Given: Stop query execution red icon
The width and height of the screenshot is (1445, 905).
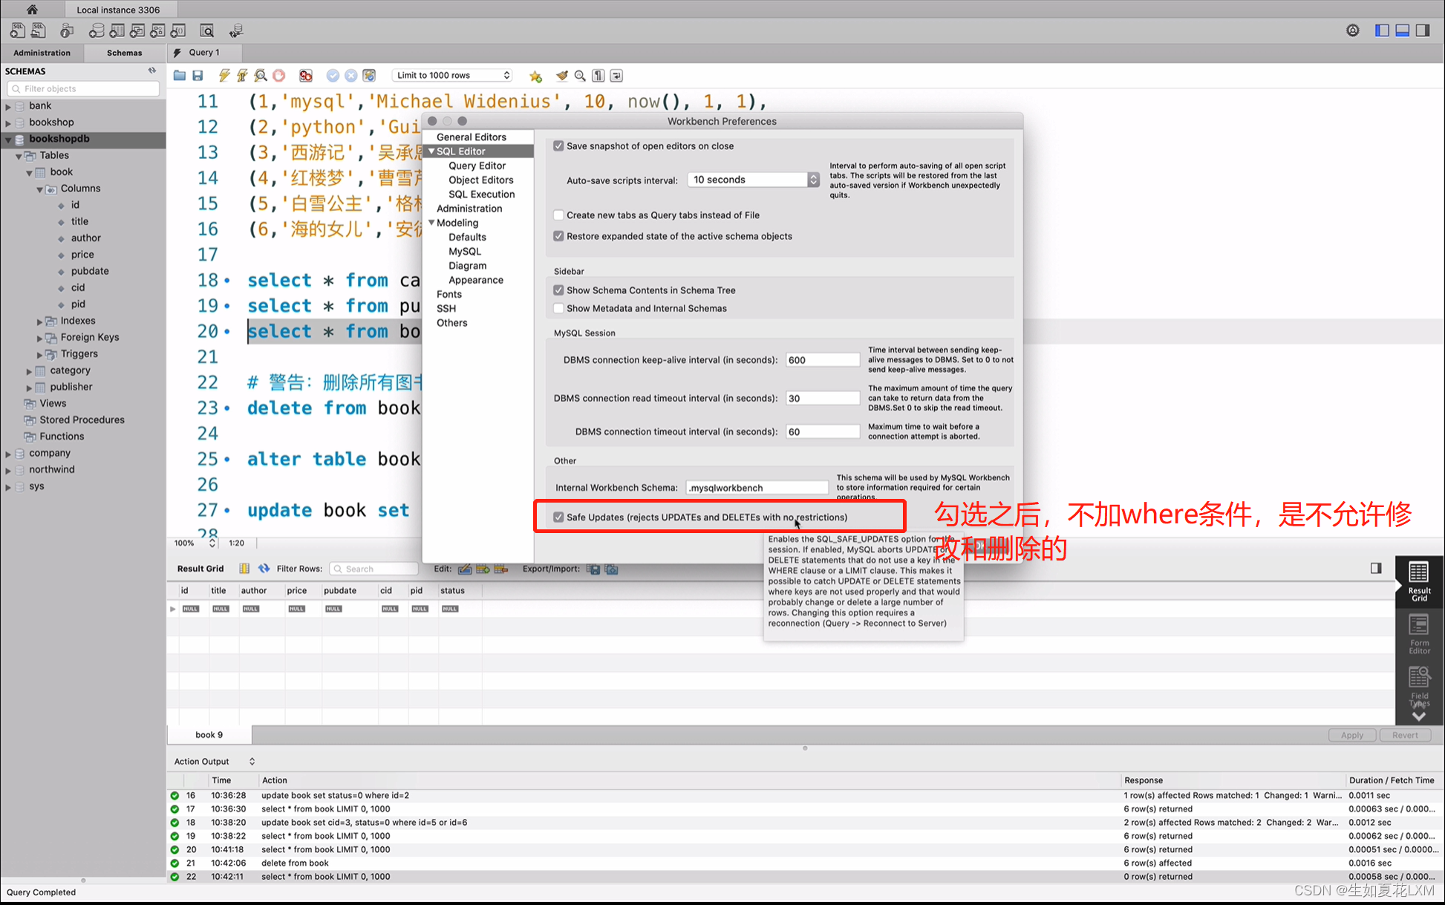Looking at the screenshot, I should 279,76.
